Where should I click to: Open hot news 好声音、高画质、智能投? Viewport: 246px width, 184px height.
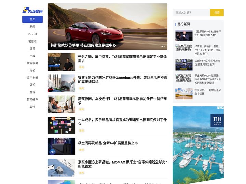click(207, 50)
